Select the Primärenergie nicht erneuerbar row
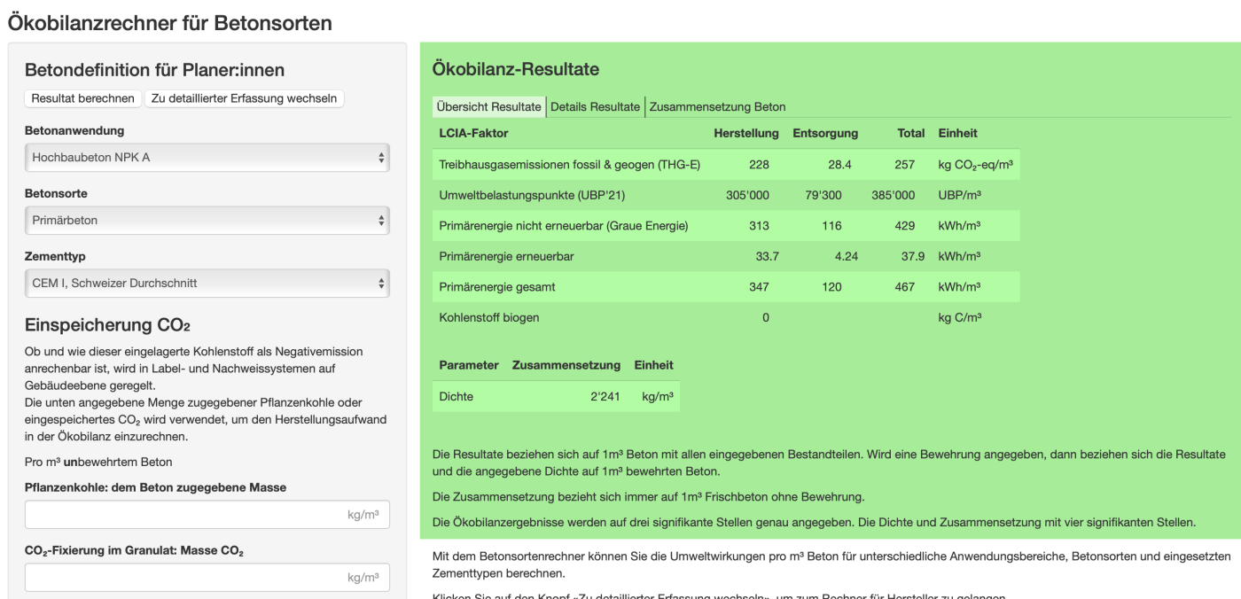This screenshot has width=1241, height=599. point(563,226)
